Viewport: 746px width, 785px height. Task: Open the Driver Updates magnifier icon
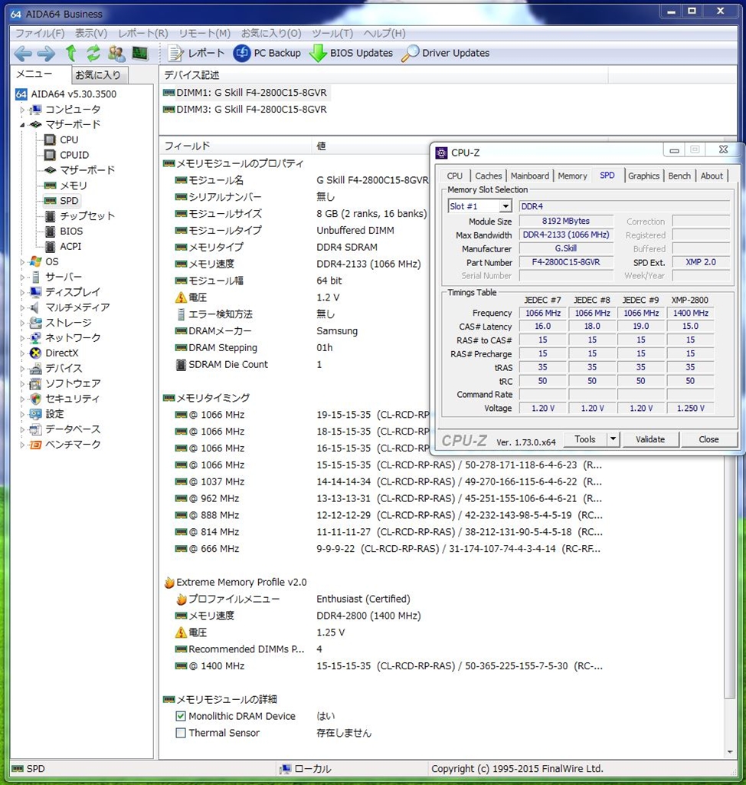click(411, 53)
